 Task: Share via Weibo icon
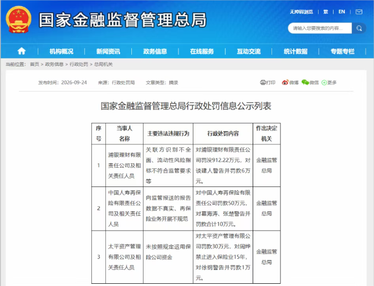tap(285, 82)
